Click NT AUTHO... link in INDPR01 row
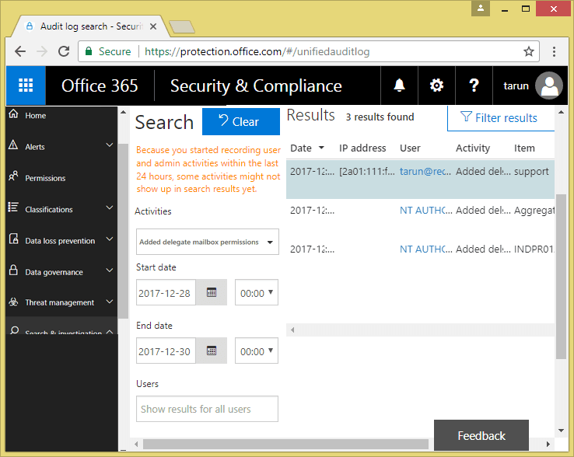The height and width of the screenshot is (457, 574). 425,249
